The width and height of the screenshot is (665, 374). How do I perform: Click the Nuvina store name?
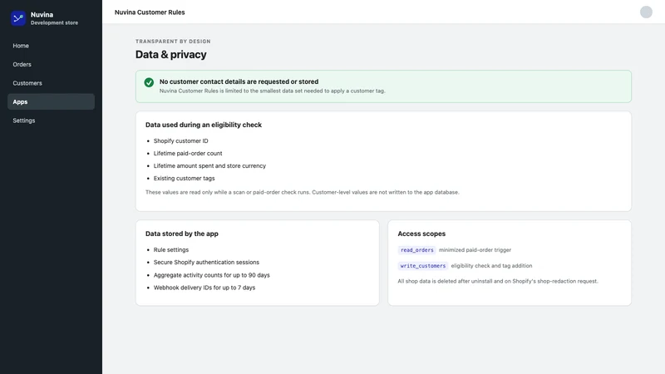42,15
